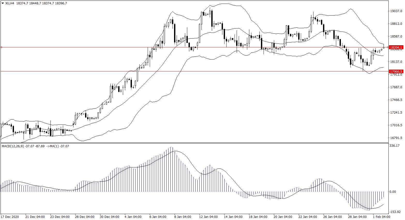
Task: Click the 17 Dec 2020 date label
Action: pyautogui.click(x=10, y=217)
